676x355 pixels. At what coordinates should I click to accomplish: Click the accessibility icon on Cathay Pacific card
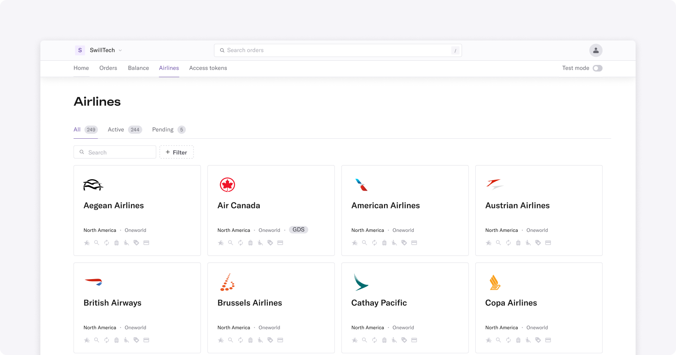(394, 340)
